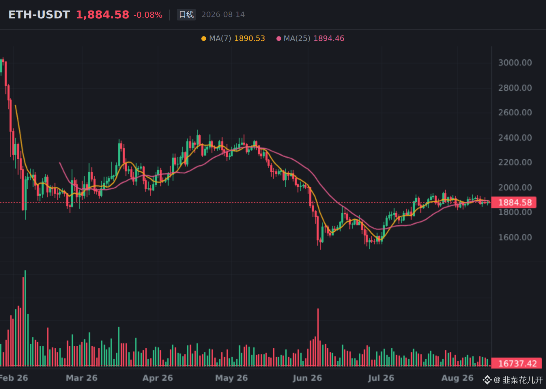
Task: Select the 日线 interval button
Action: pos(186,15)
